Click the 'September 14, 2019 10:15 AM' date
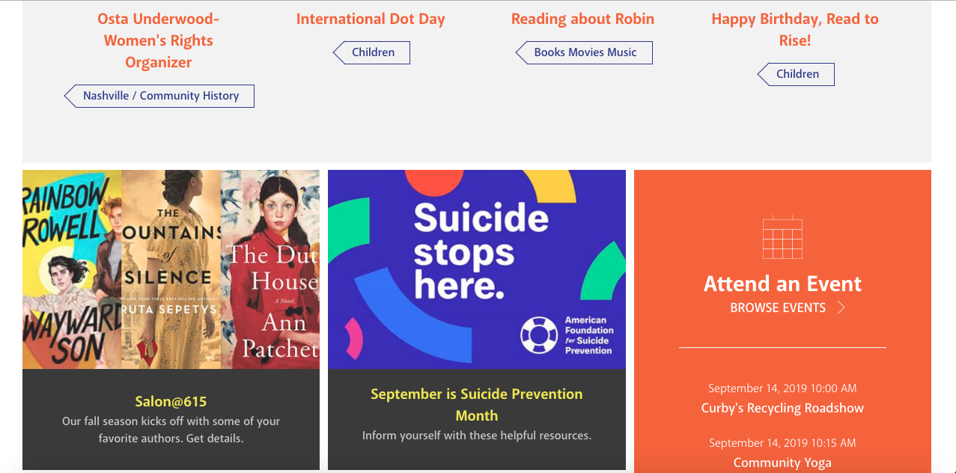The width and height of the screenshot is (956, 473). tap(782, 443)
